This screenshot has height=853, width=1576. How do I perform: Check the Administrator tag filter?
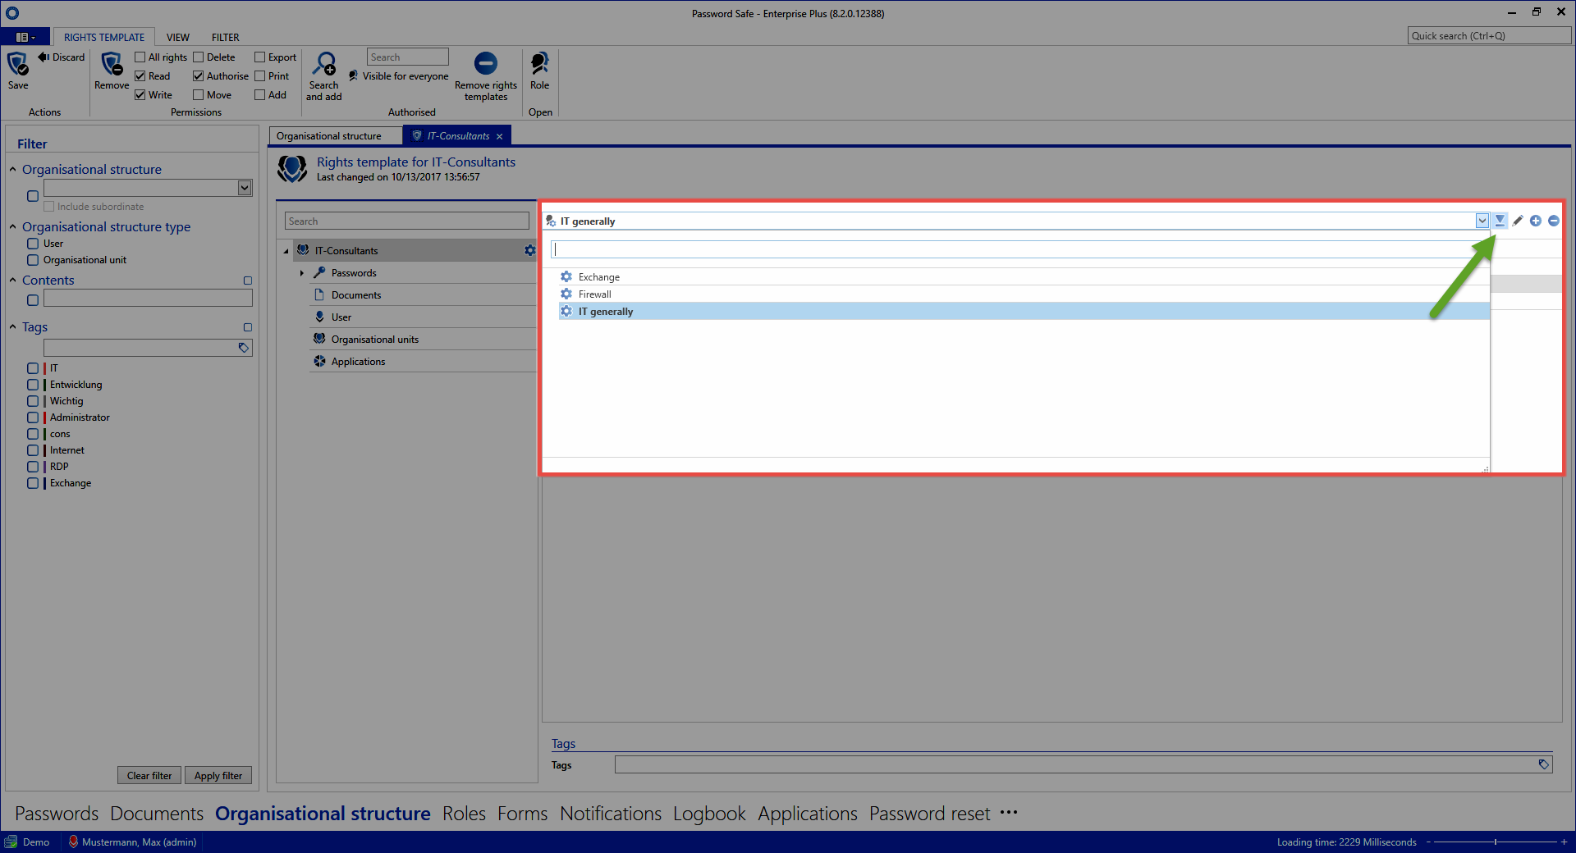33,417
